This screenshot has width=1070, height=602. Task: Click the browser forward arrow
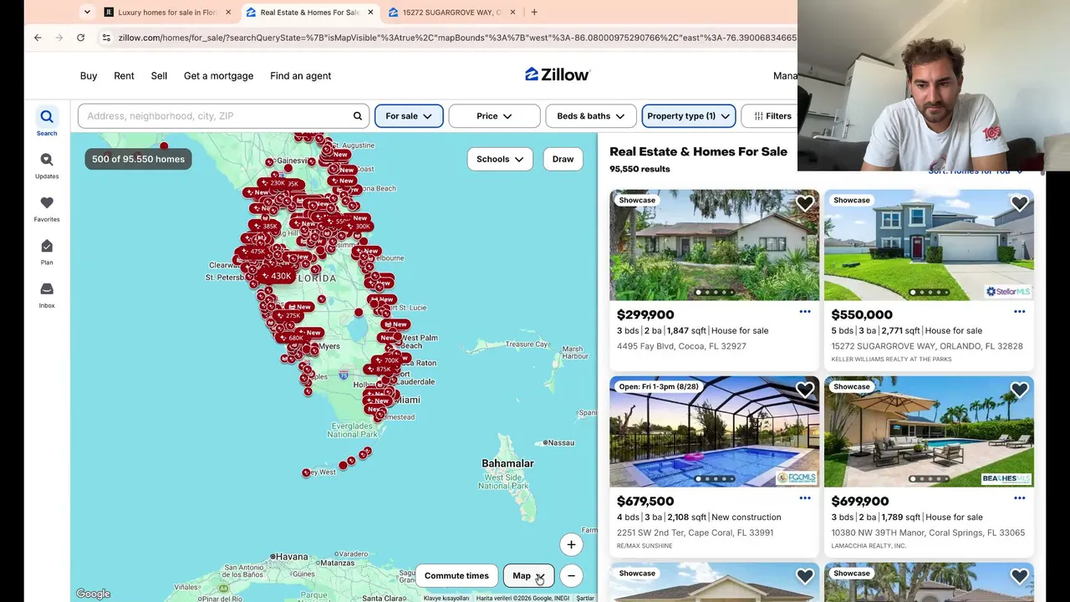tap(59, 38)
